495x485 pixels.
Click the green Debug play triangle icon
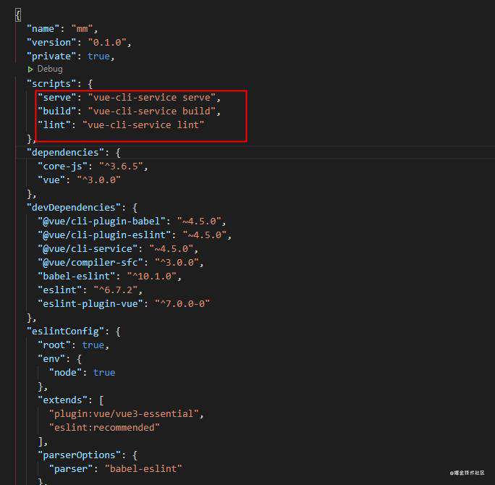(30, 69)
